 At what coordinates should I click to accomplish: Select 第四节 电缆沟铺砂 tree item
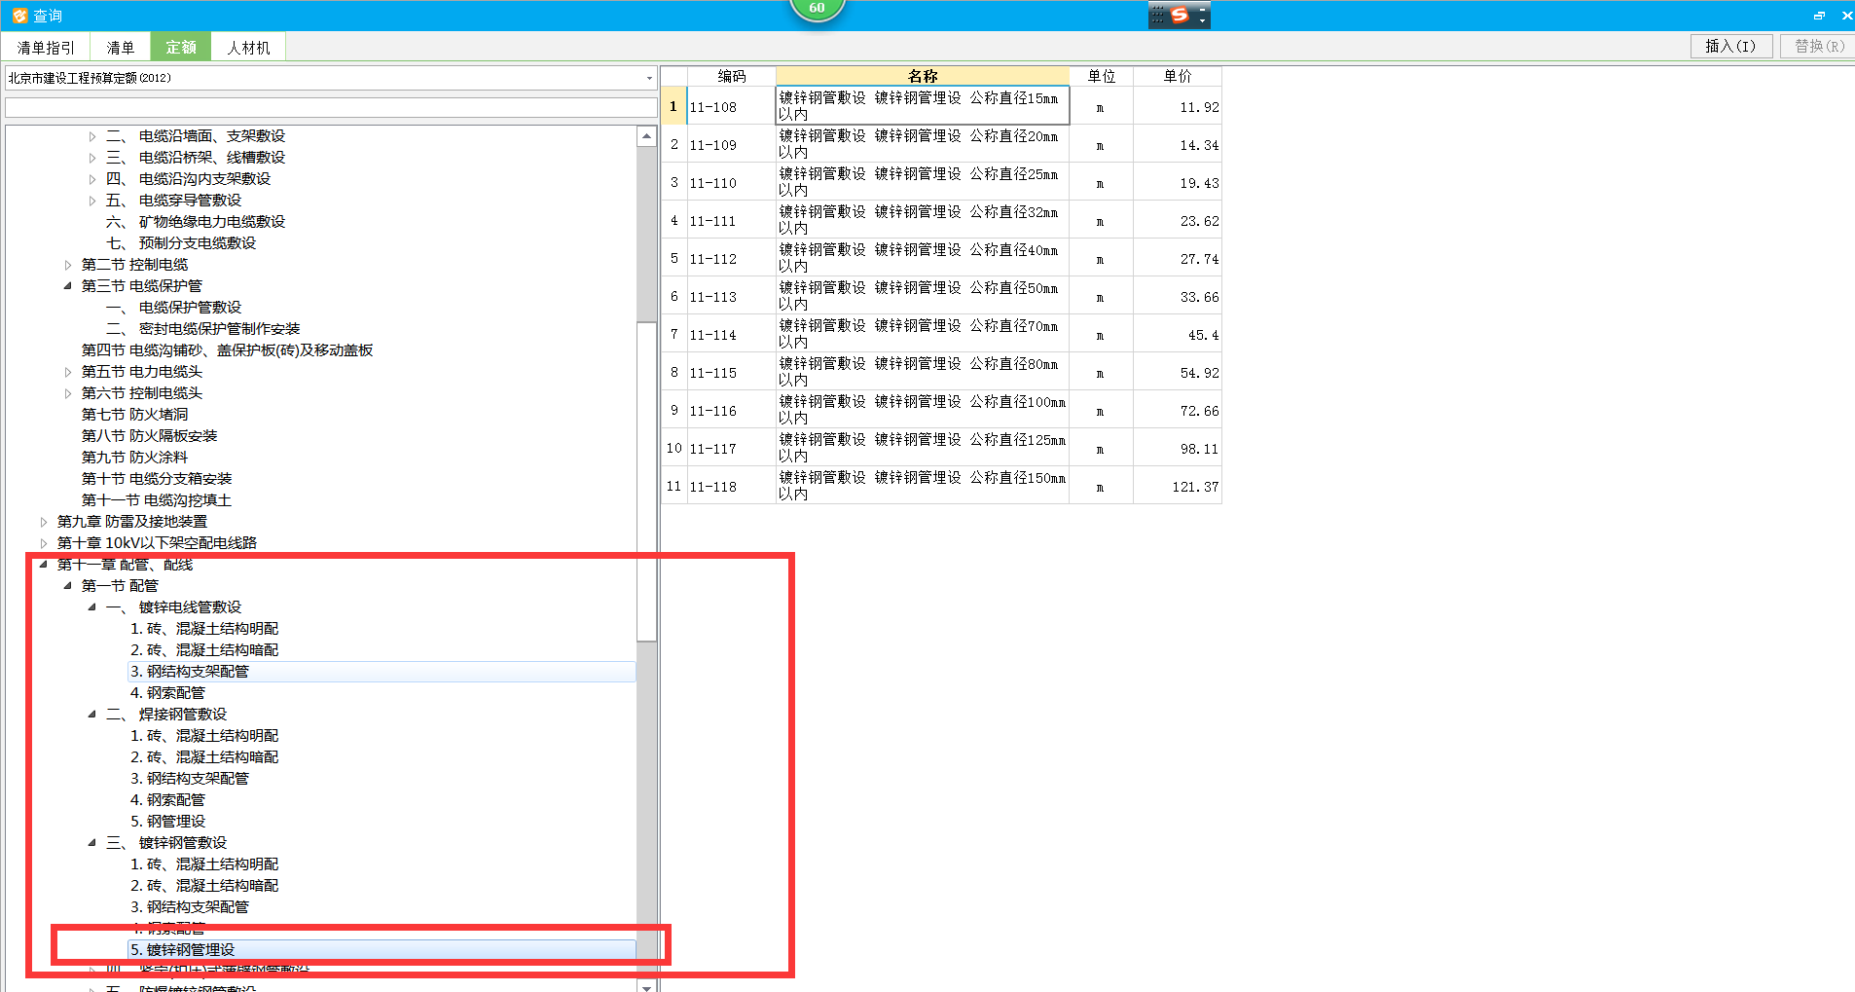tap(227, 350)
